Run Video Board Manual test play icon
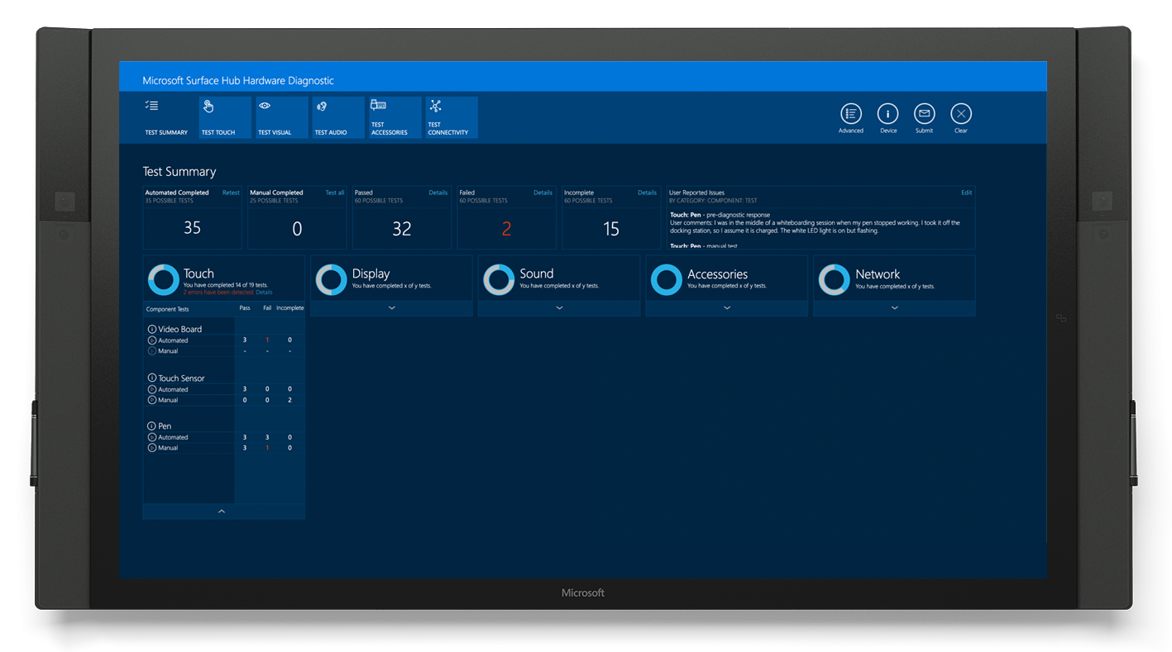This screenshot has height=652, width=1172. click(152, 351)
